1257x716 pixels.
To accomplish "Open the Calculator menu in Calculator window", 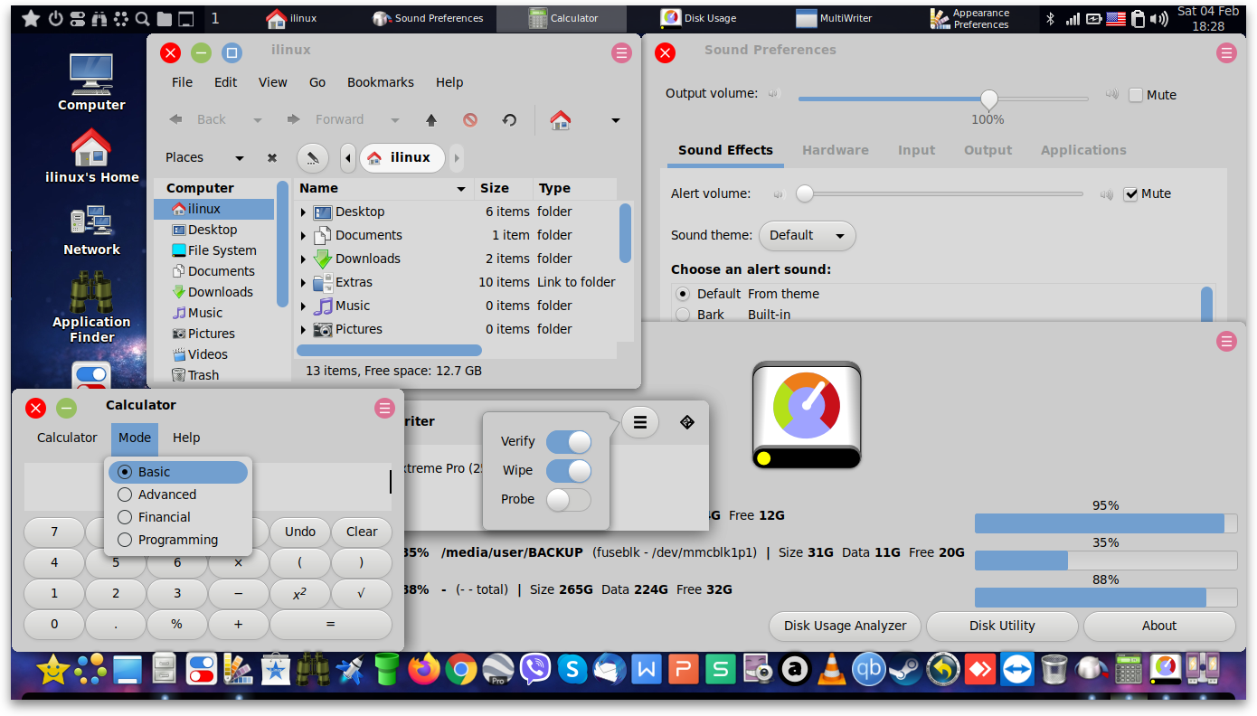I will (x=67, y=438).
